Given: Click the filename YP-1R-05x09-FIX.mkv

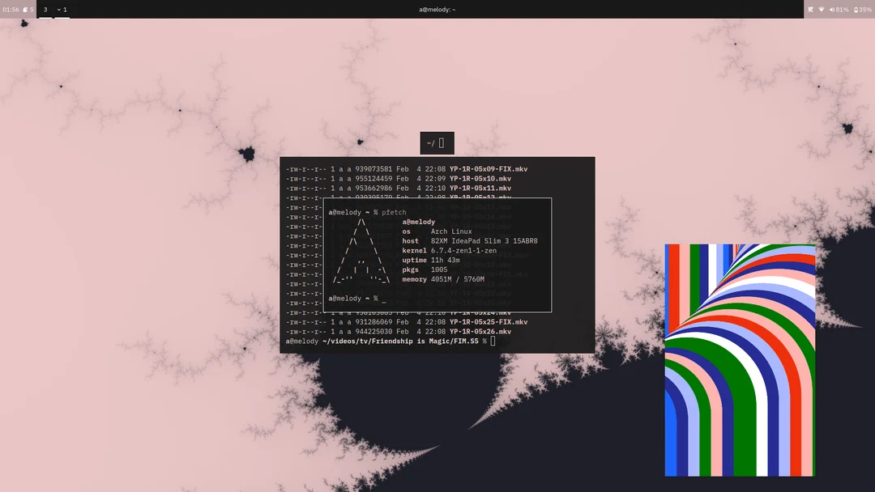Looking at the screenshot, I should click(x=488, y=168).
